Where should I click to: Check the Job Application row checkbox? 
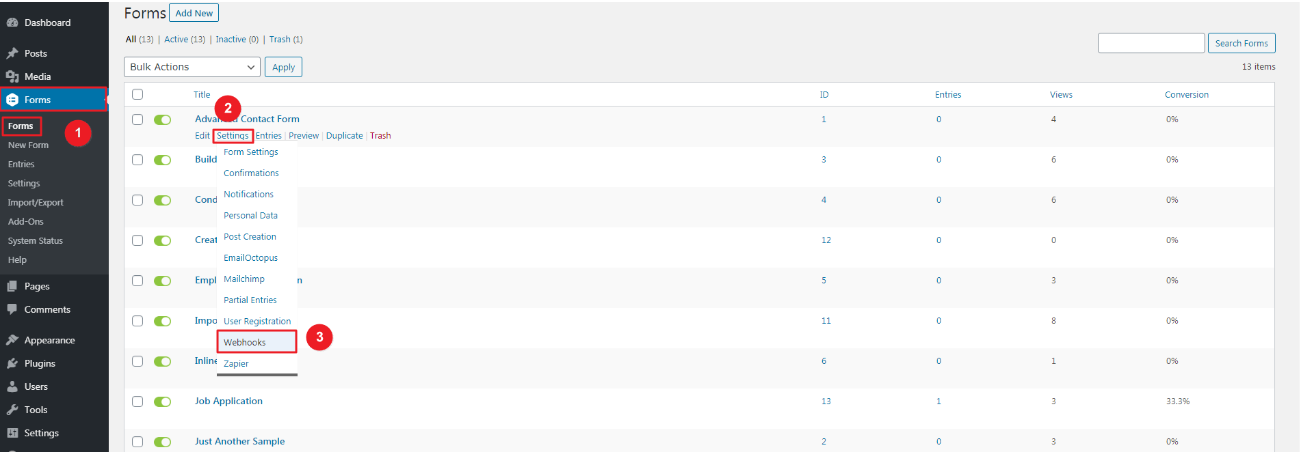tap(137, 401)
